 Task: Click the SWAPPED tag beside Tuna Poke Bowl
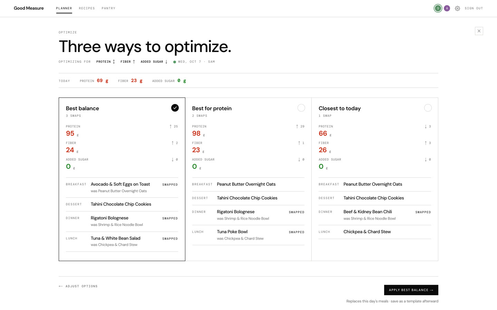pyautogui.click(x=296, y=232)
